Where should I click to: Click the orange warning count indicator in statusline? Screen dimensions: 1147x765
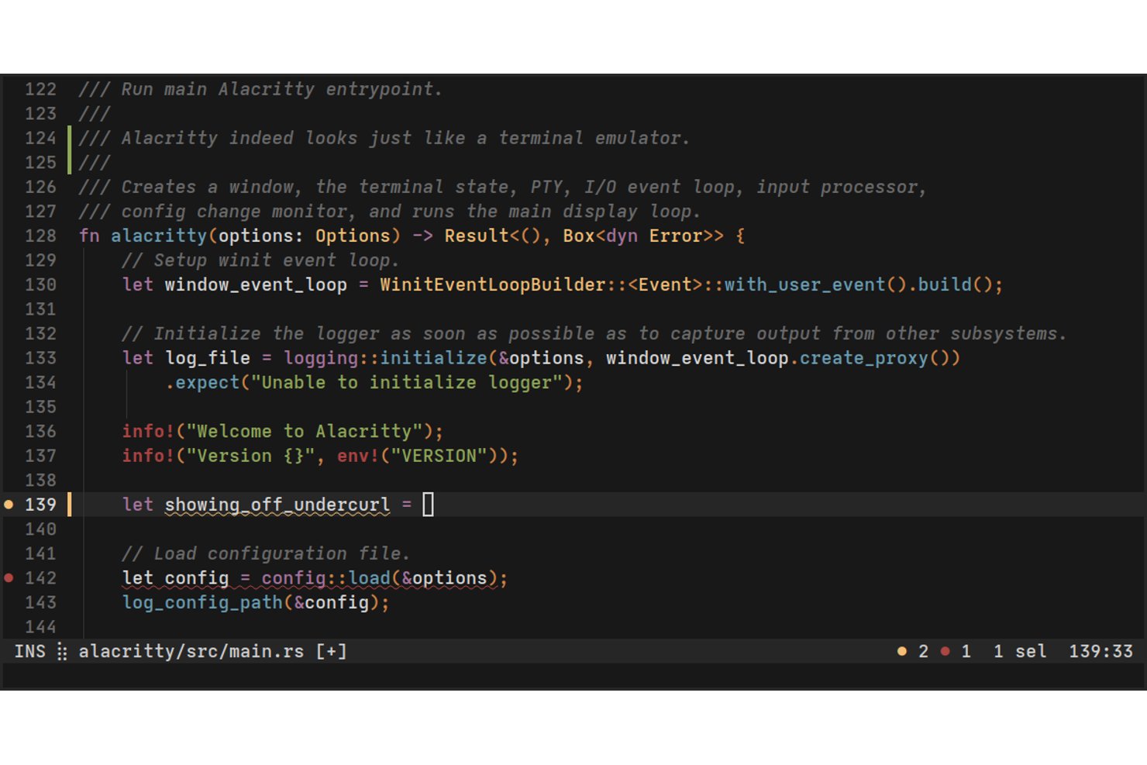tap(913, 652)
